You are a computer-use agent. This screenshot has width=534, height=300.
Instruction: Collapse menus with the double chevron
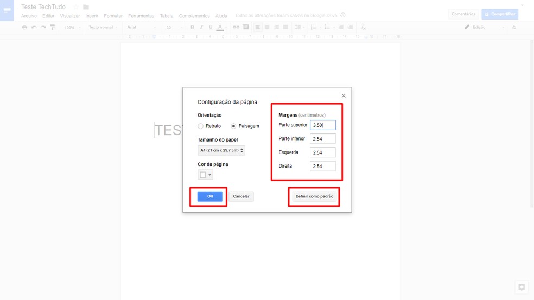tap(514, 27)
